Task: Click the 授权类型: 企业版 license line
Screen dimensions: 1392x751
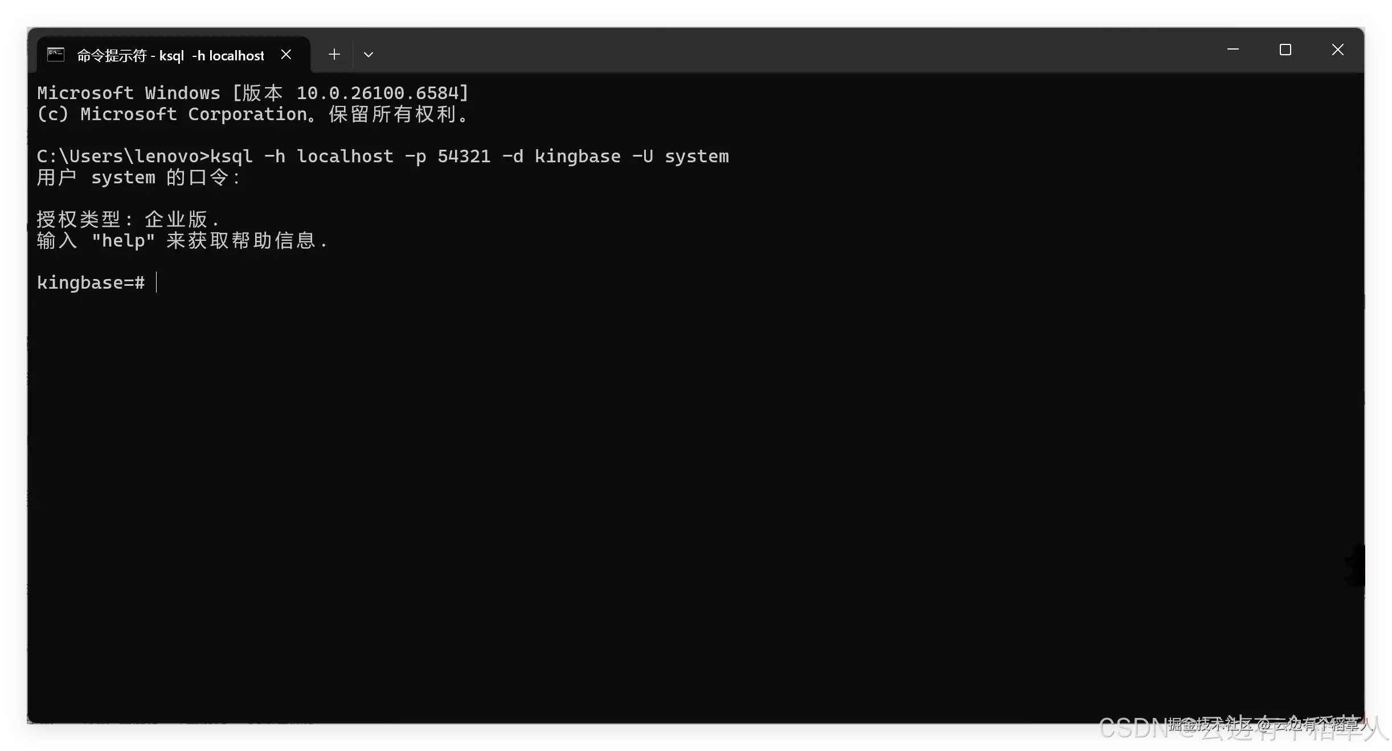Action: tap(128, 219)
